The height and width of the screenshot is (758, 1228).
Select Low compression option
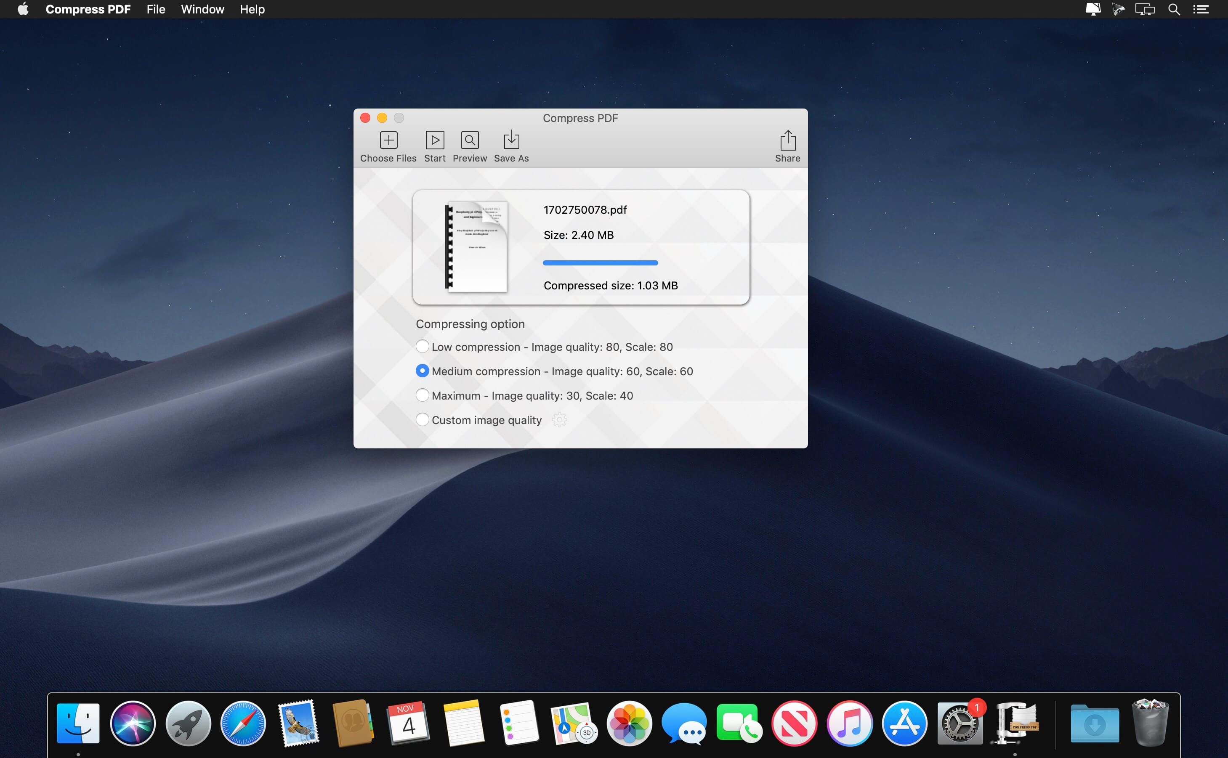pyautogui.click(x=422, y=347)
